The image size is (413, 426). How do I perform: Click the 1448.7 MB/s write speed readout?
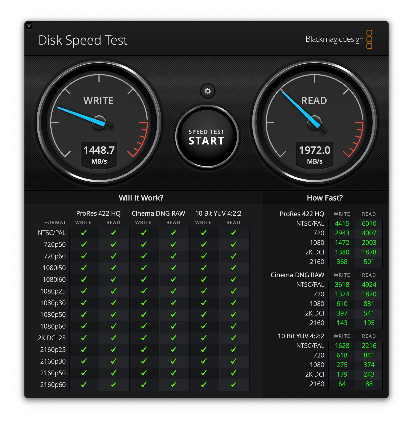click(99, 155)
